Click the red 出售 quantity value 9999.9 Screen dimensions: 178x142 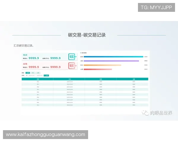34,67
